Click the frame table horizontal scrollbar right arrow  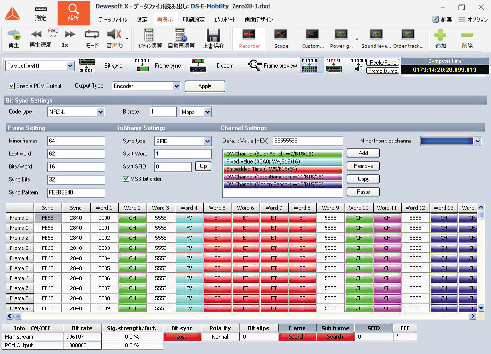click(x=472, y=316)
